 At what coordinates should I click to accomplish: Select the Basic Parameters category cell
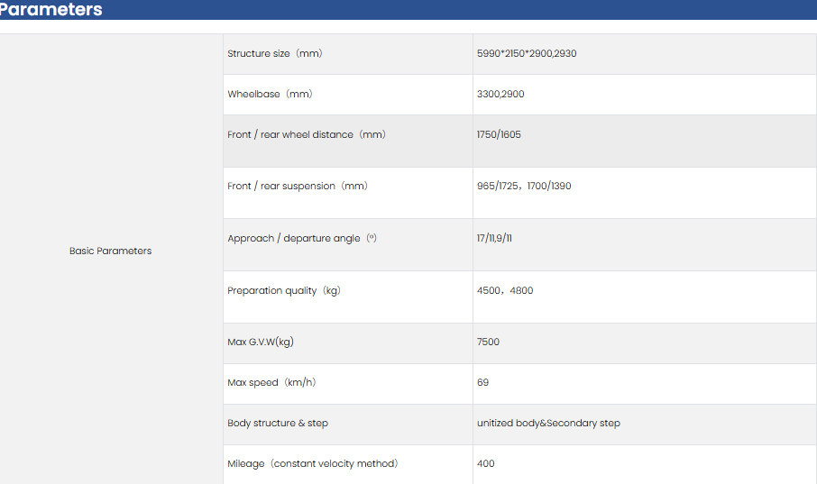click(110, 251)
